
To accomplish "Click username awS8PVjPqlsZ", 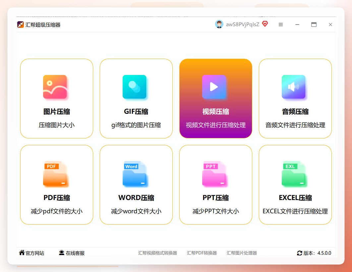I will [242, 25].
